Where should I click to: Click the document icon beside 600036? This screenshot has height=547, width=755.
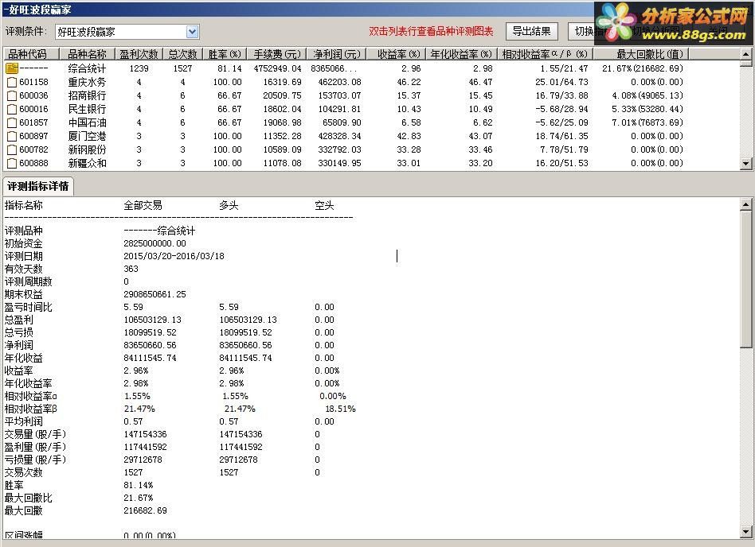(12, 95)
